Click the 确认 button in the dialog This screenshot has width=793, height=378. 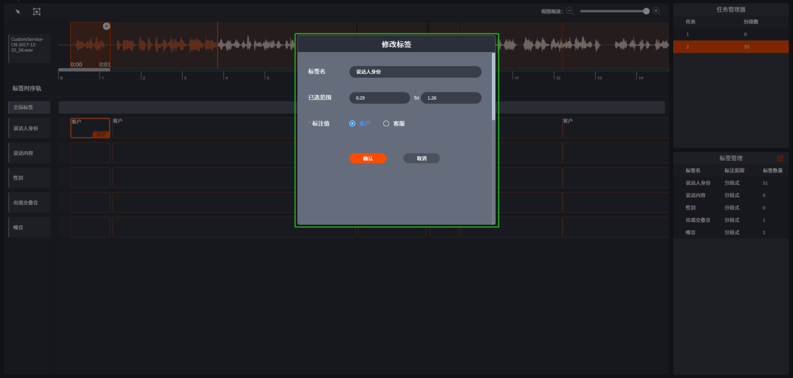coord(368,158)
